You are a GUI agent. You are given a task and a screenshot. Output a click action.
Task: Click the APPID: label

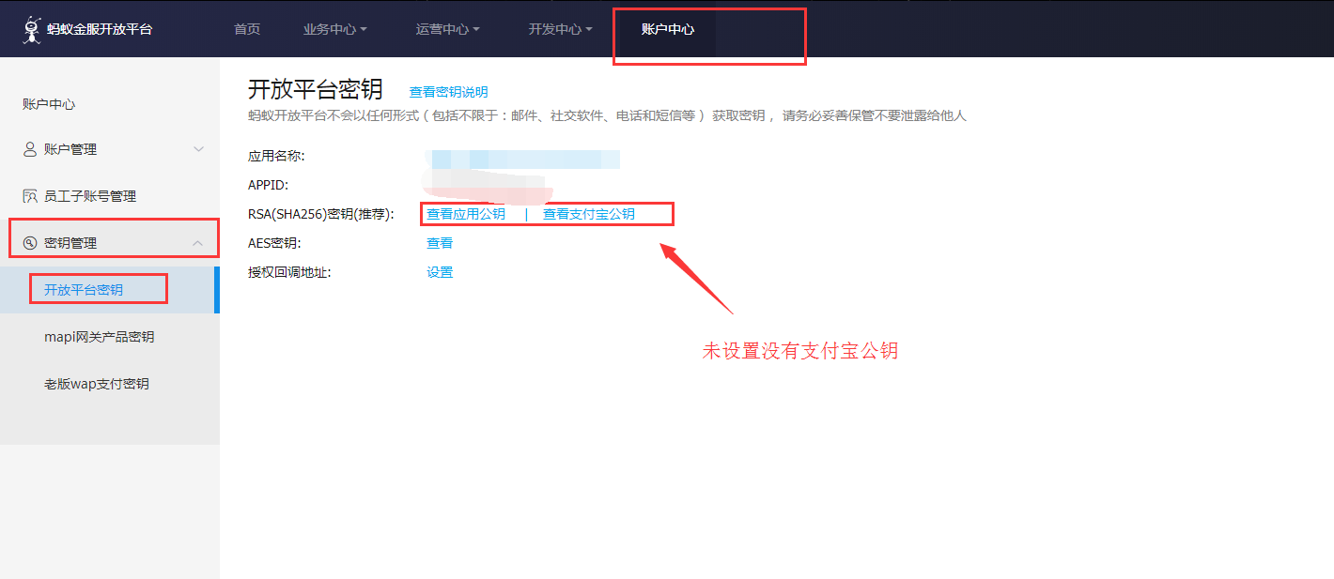[x=268, y=185]
